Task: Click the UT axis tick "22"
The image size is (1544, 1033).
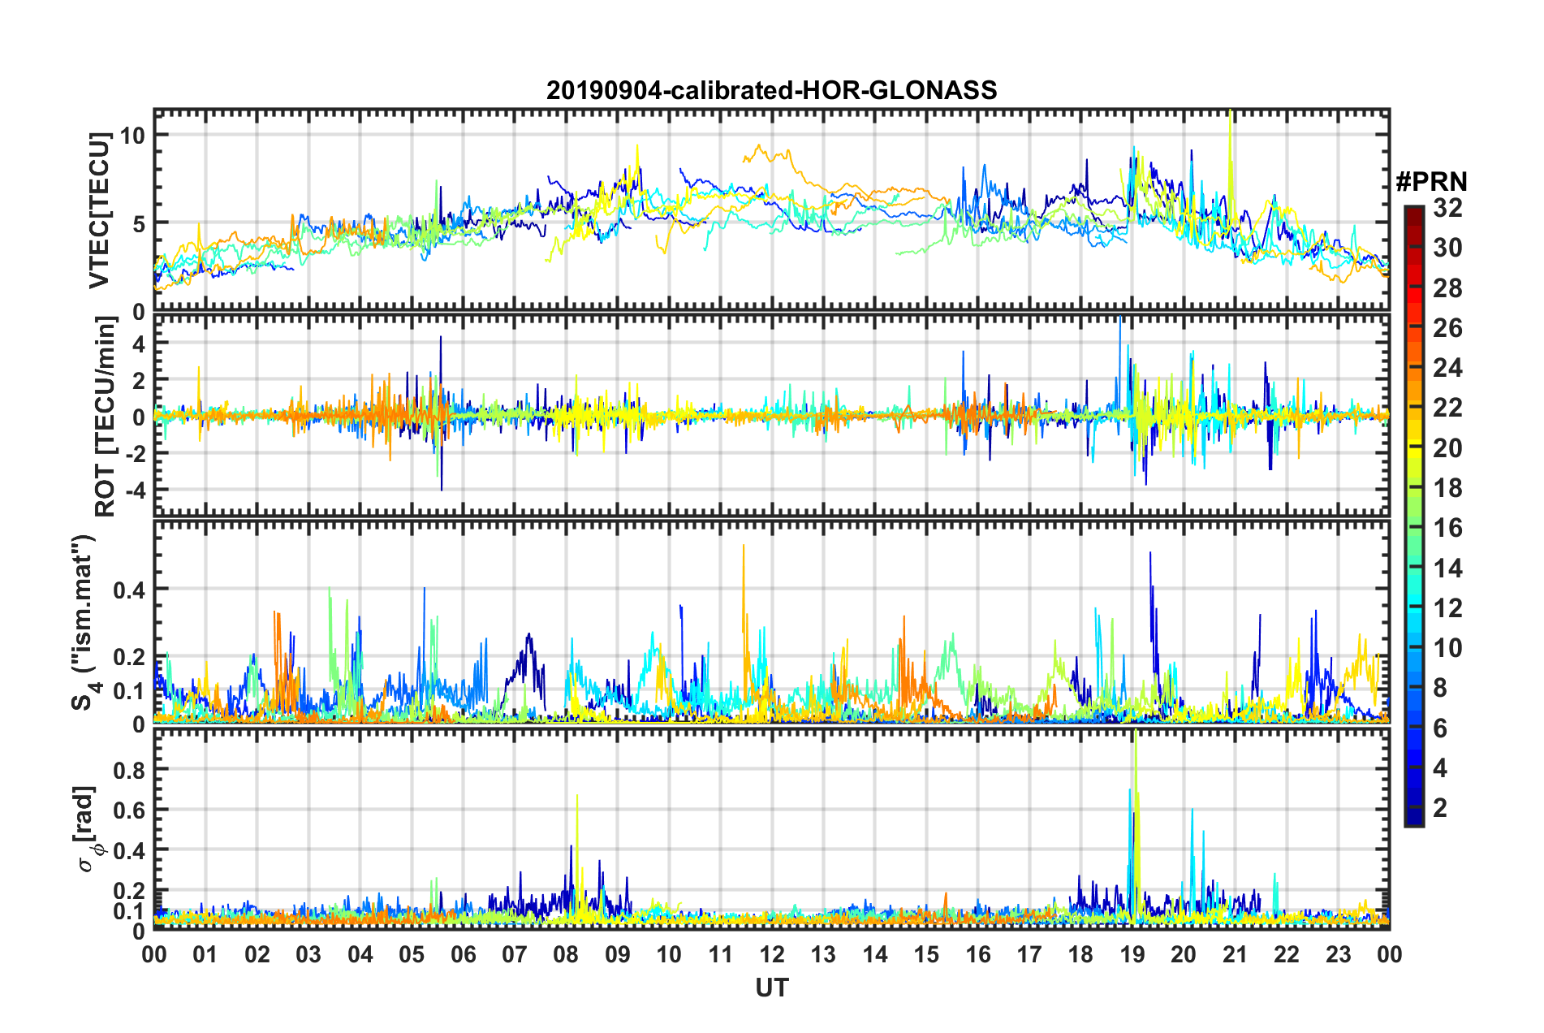Action: coord(1287,954)
